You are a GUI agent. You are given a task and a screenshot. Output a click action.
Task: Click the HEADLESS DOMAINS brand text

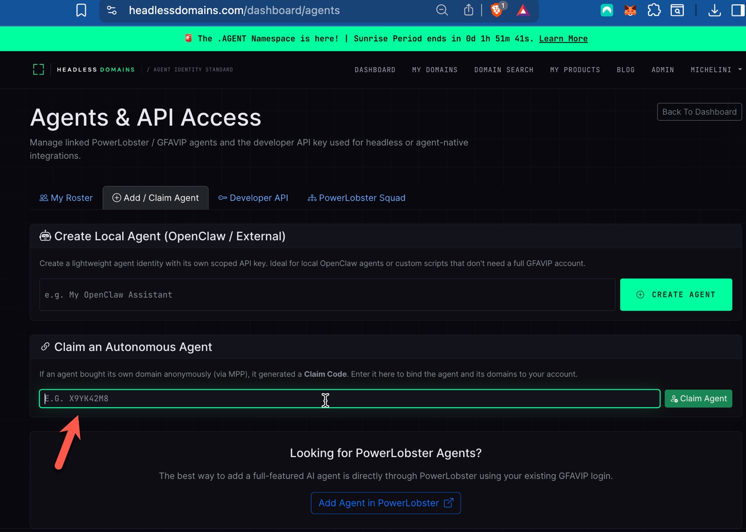pyautogui.click(x=96, y=70)
